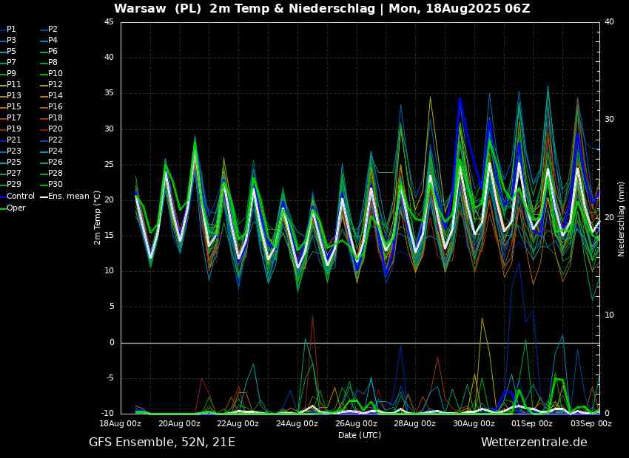Click the GFS Ensemble, 52N, 21E caption
This screenshot has height=458, width=629.
coord(162,442)
